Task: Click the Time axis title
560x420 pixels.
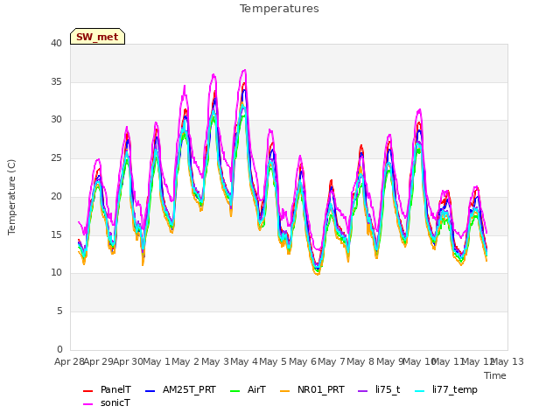Action: click(495, 375)
